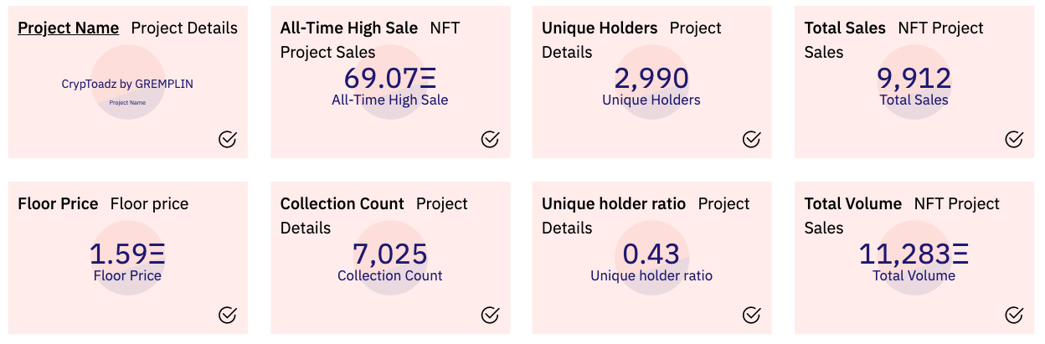1045x344 pixels.
Task: Click the 9,912 total sales number
Action: [914, 78]
